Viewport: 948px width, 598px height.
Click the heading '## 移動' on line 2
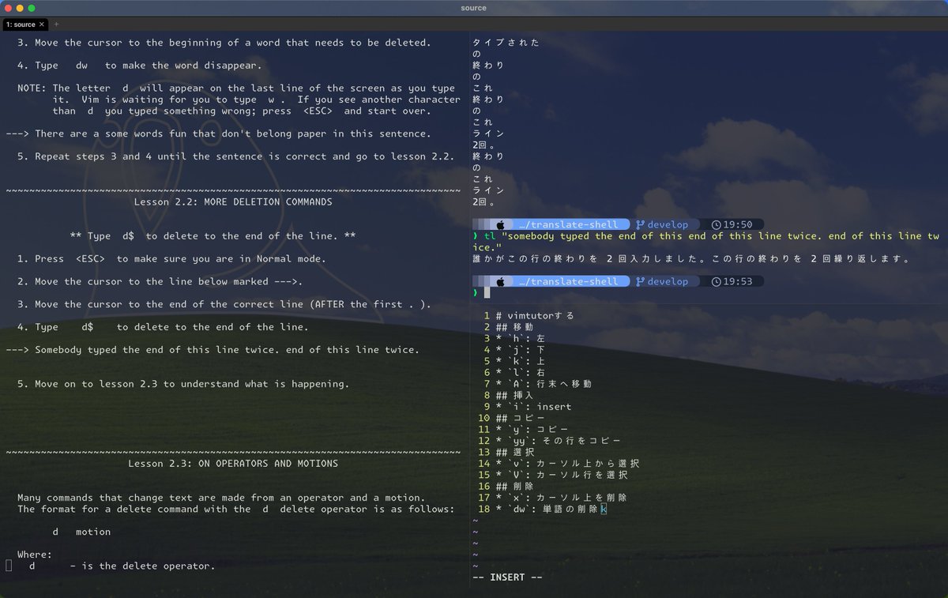514,327
